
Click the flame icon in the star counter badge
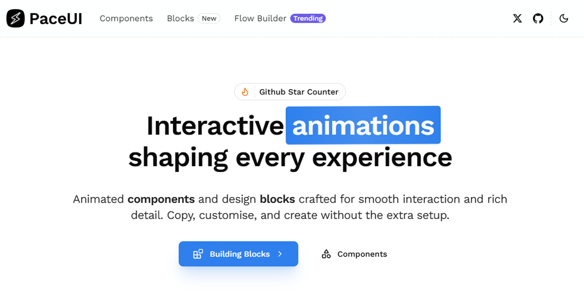click(x=245, y=92)
